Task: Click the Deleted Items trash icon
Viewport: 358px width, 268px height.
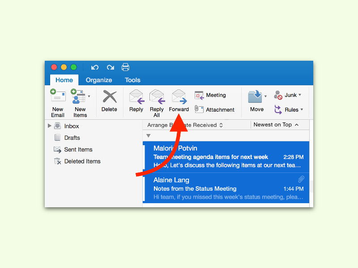Action: pos(58,161)
